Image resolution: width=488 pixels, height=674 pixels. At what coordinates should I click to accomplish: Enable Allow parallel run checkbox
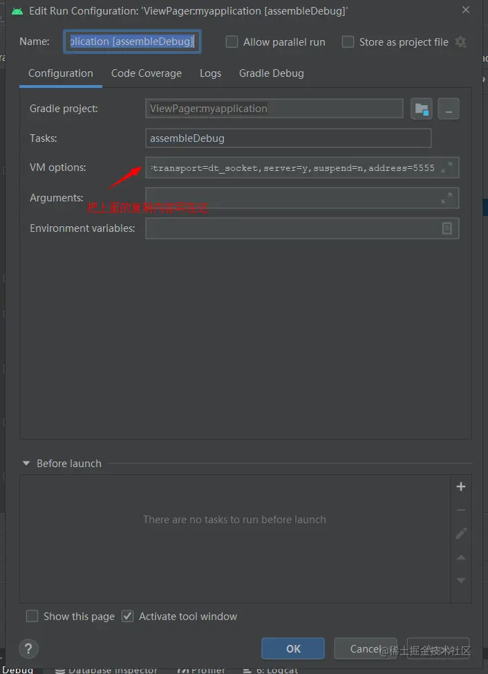232,42
